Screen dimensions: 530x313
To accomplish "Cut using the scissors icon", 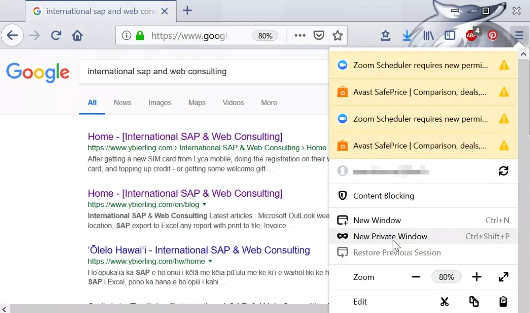I will 444,302.
